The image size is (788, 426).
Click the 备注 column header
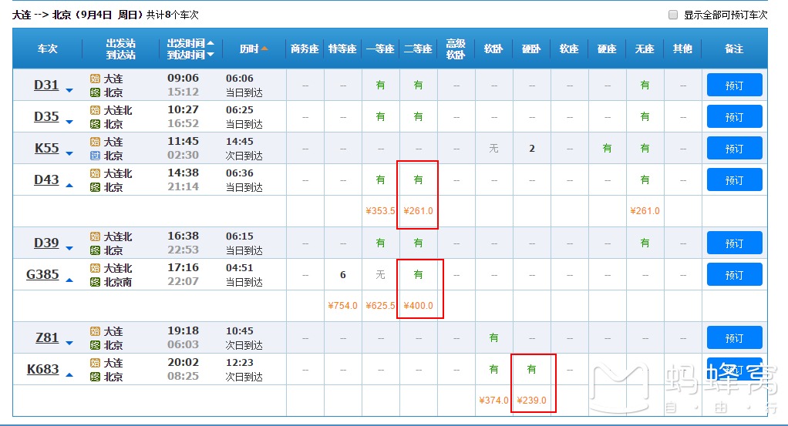click(x=734, y=49)
